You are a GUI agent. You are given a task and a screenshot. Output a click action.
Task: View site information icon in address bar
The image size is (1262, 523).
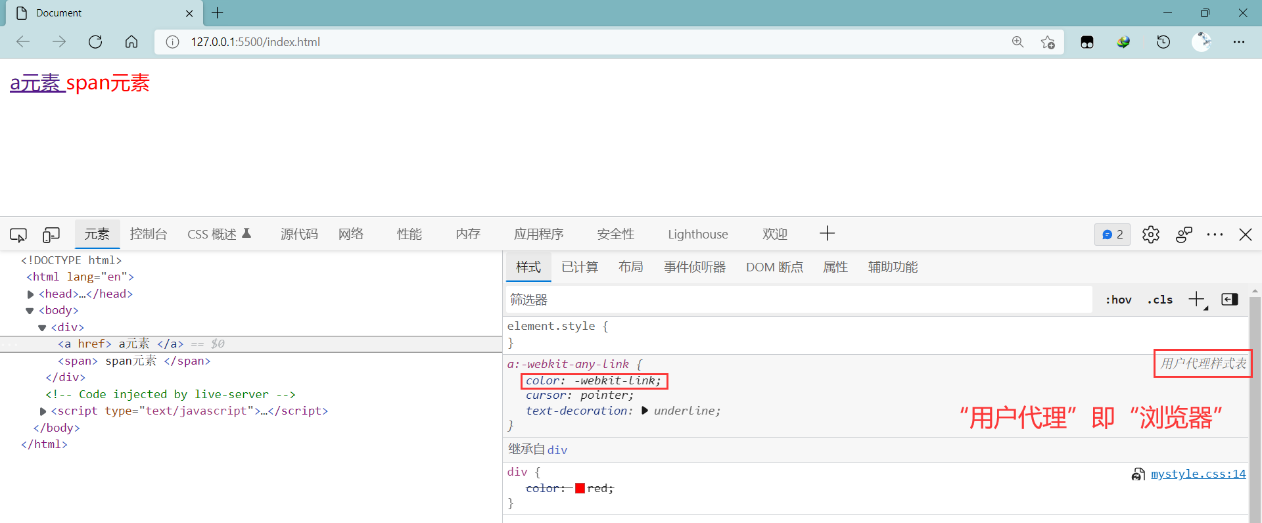(172, 42)
